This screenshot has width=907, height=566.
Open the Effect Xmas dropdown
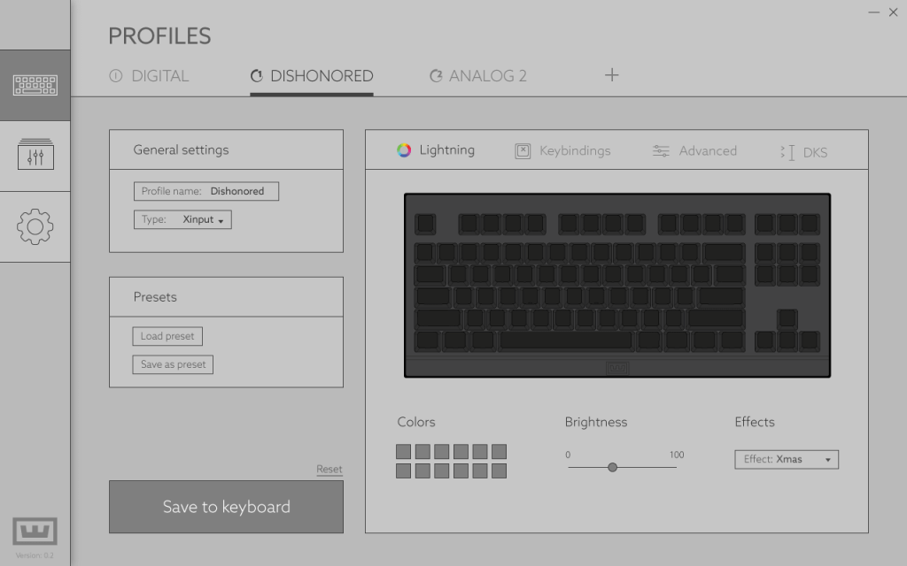(786, 459)
